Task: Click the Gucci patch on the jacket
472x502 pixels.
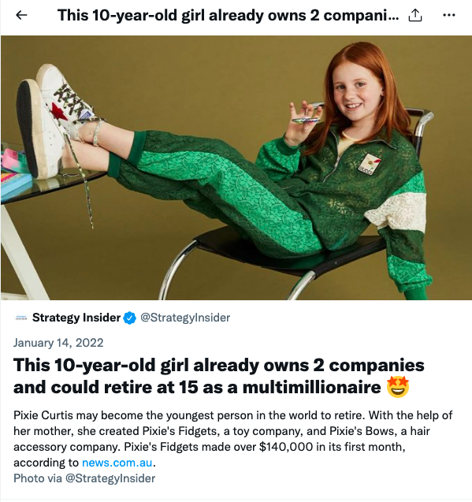Action: pyautogui.click(x=370, y=164)
